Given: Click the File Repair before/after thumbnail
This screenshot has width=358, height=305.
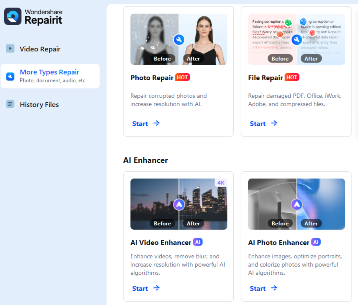Looking at the screenshot, I should [297, 39].
